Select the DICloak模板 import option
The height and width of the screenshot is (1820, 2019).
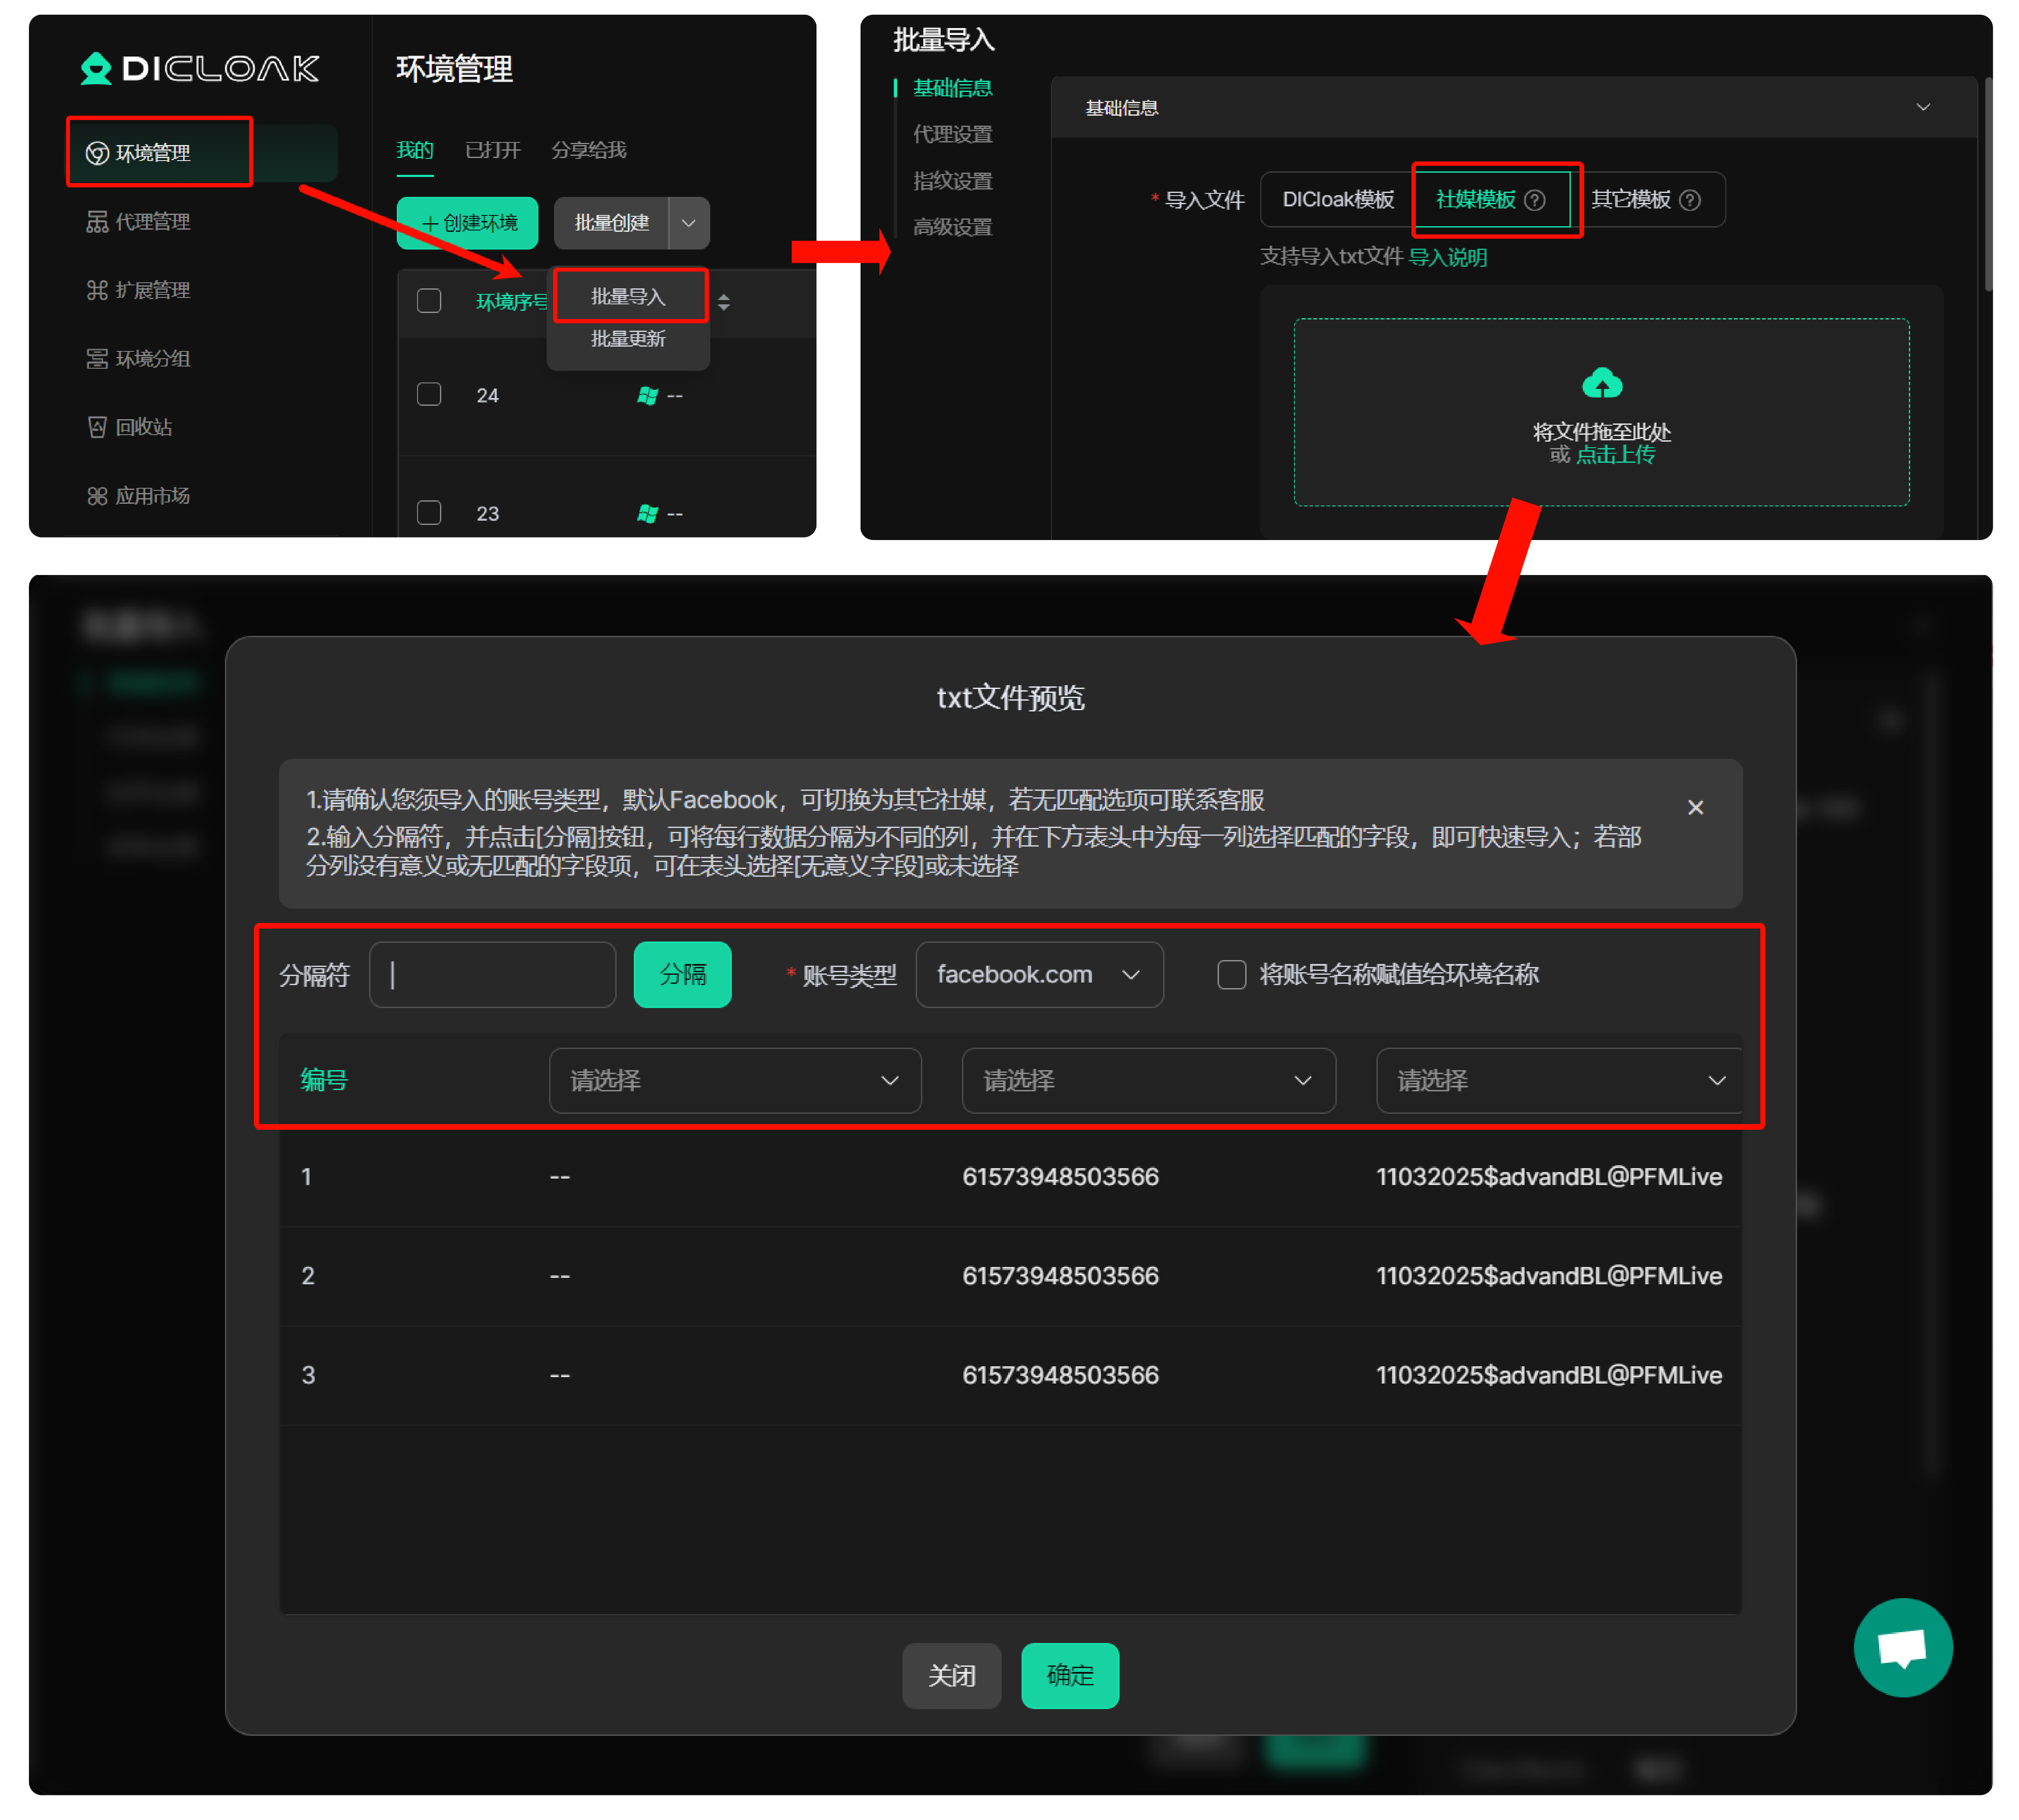pyautogui.click(x=1338, y=199)
